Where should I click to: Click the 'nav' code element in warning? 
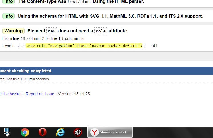[52, 31]
